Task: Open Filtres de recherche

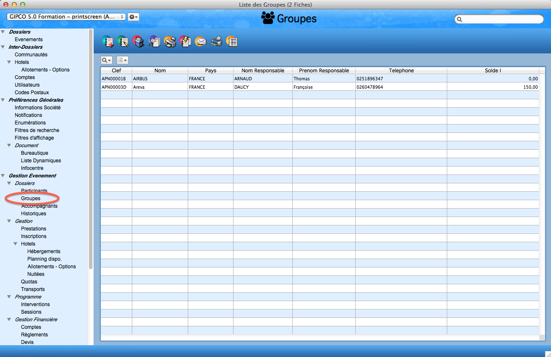Action: [x=37, y=130]
